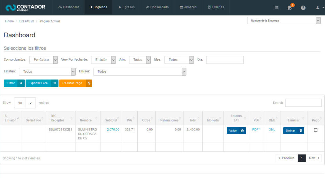Change the Show entries count dropdown
The height and width of the screenshot is (178, 325).
[25, 103]
